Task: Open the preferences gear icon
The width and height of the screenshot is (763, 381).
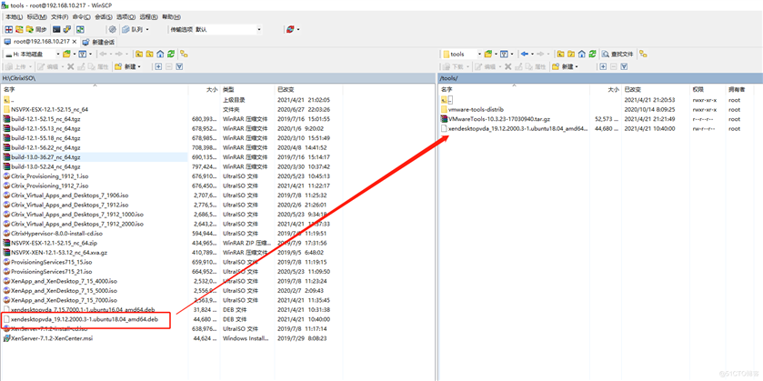Action: 113,30
